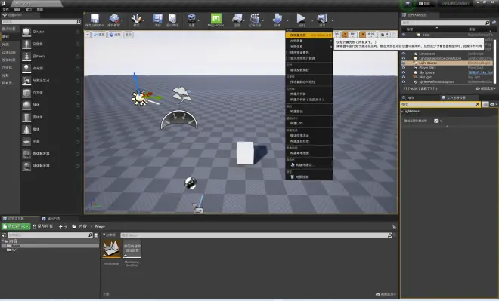Expand the Build options dropdown arrow

click(x=287, y=20)
